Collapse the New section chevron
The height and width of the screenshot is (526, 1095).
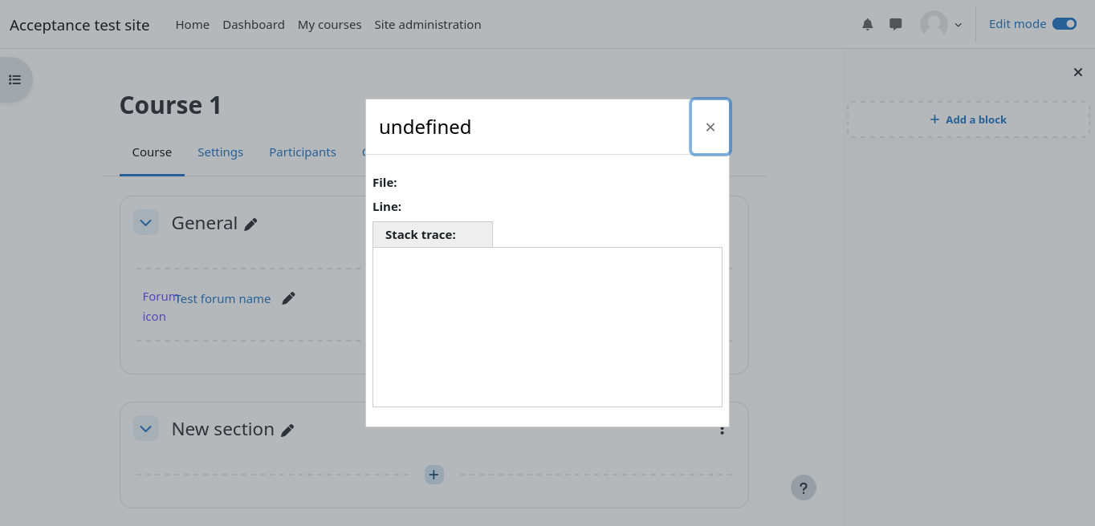tap(146, 429)
